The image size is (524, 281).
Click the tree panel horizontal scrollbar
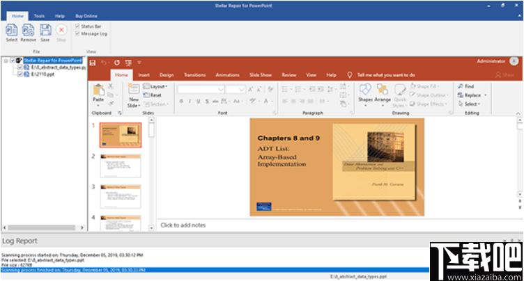pyautogui.click(x=42, y=227)
